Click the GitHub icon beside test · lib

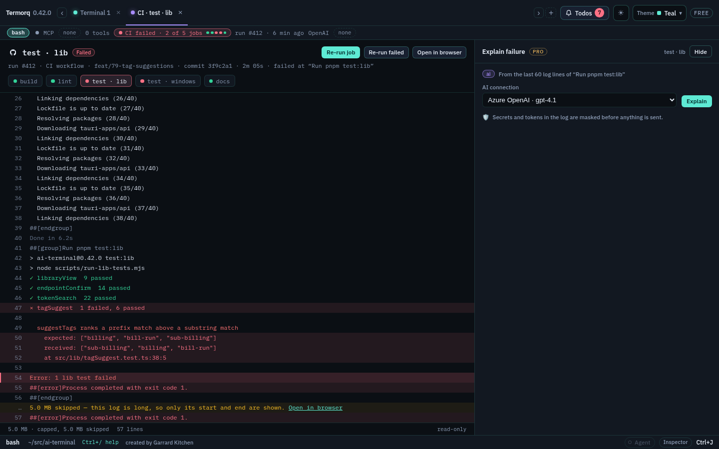coord(13,52)
